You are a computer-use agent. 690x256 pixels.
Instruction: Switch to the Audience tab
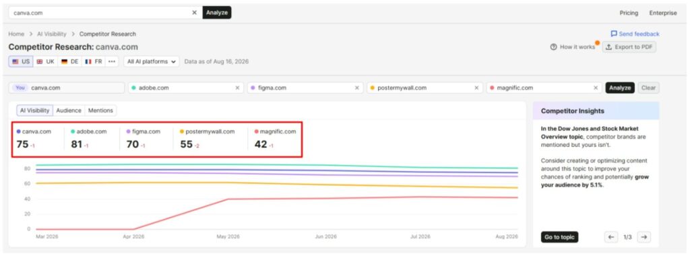[69, 110]
